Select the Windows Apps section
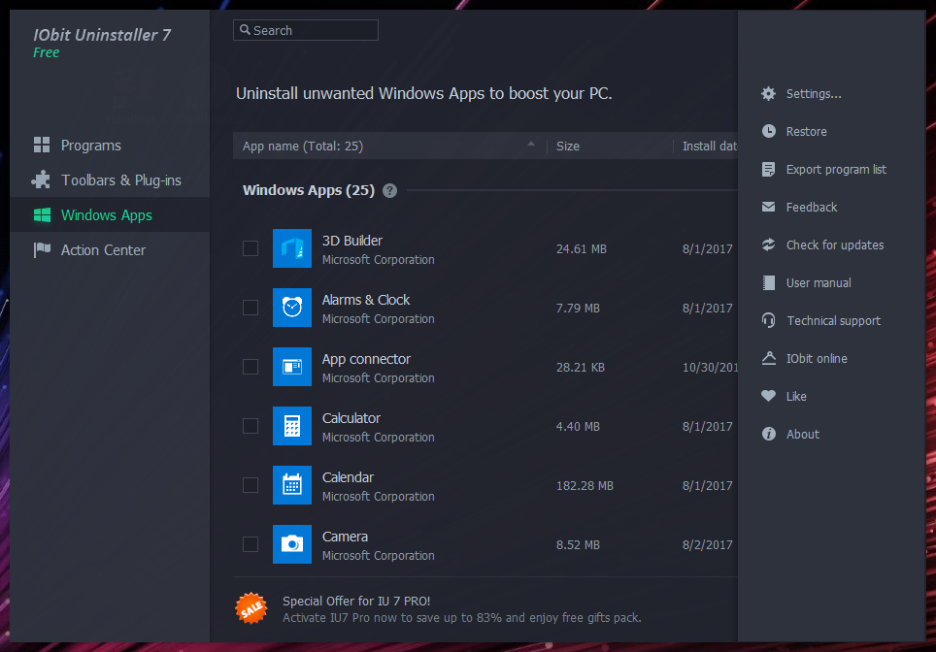Screen dimensions: 936x652 tap(110, 214)
